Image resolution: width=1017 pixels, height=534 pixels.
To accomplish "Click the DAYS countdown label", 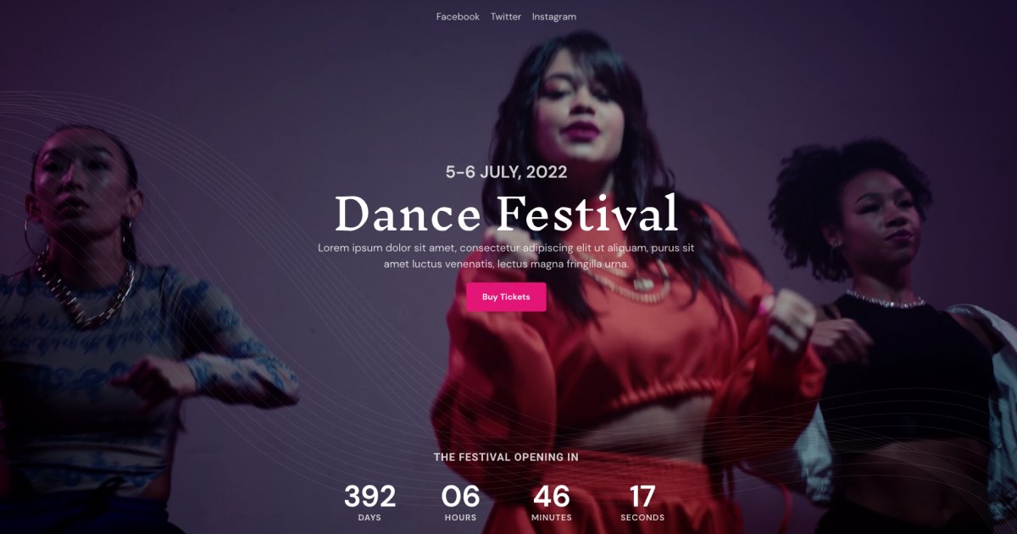I will [x=370, y=517].
